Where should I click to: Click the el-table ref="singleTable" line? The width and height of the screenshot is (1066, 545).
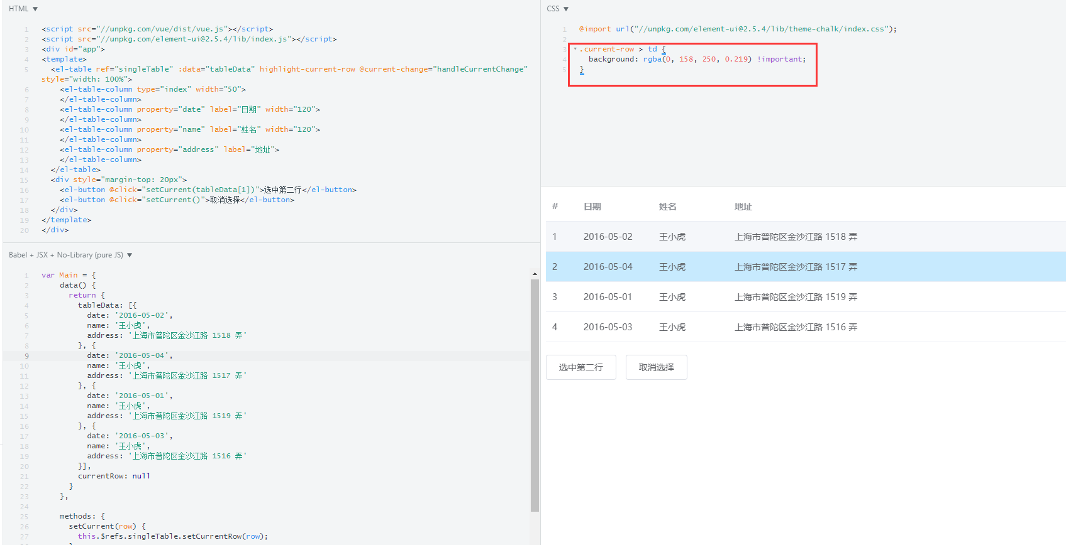pyautogui.click(x=284, y=74)
